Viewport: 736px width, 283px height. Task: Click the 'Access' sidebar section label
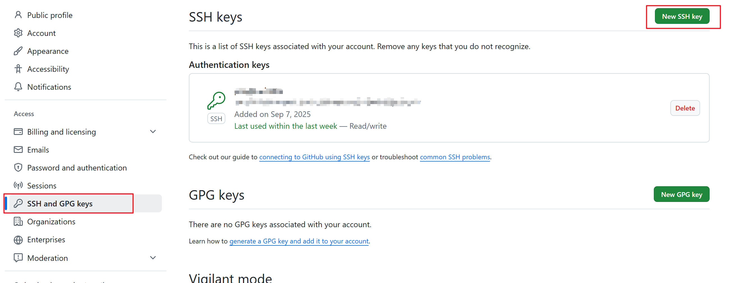tap(24, 114)
